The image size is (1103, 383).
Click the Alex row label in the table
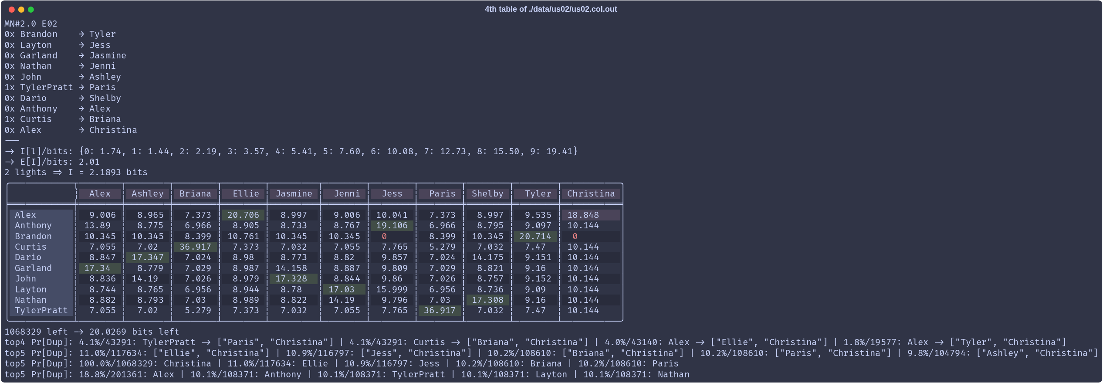(x=41, y=215)
